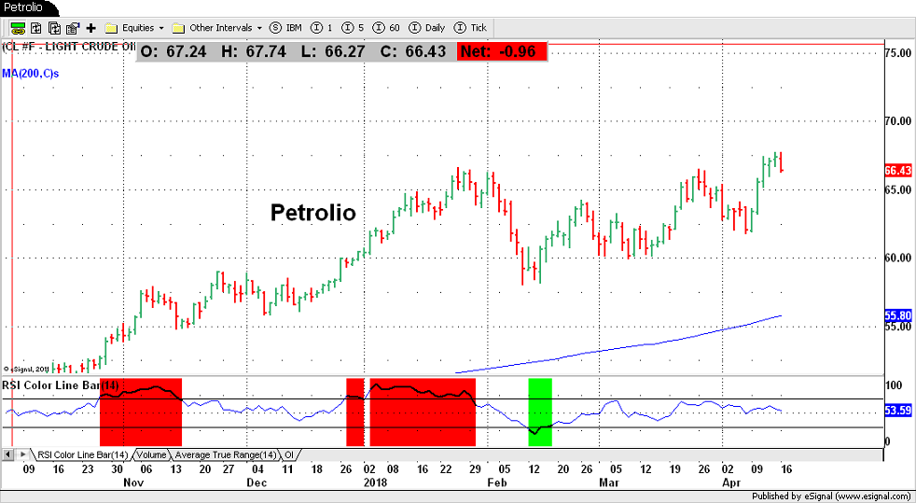
Task: Click the Nov month label on time axis
Action: [x=133, y=482]
